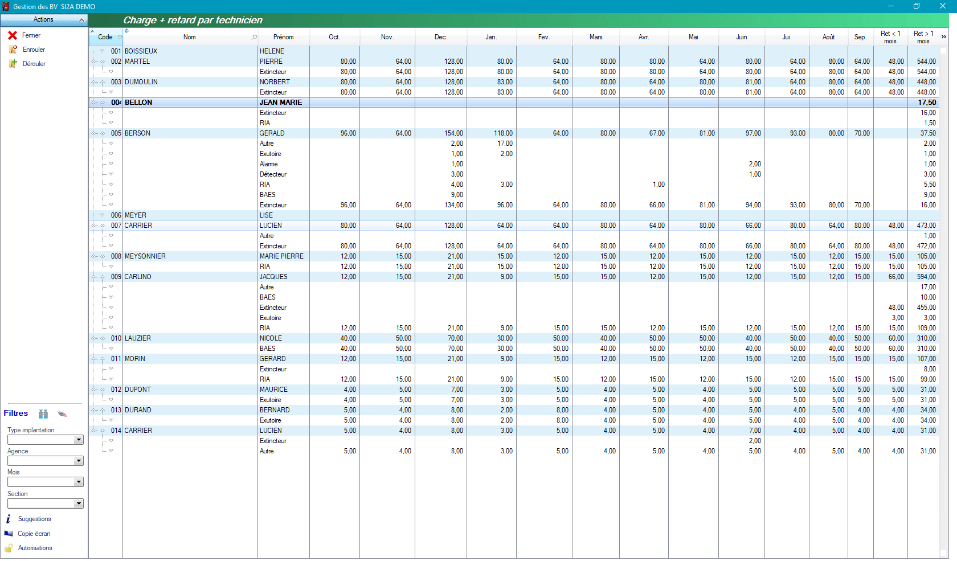Viewport: 957px width, 561px height.
Task: Collapse the Actions panel via its arrow
Action: (x=82, y=20)
